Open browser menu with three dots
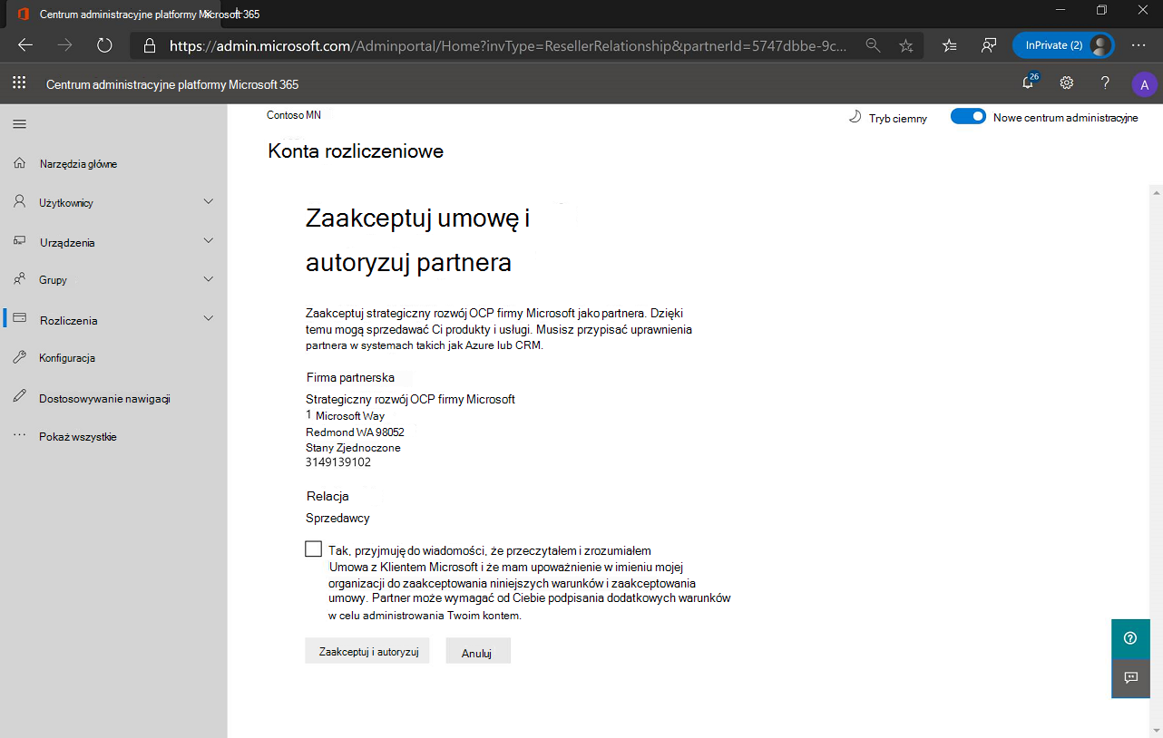Image resolution: width=1163 pixels, height=738 pixels. (x=1139, y=44)
